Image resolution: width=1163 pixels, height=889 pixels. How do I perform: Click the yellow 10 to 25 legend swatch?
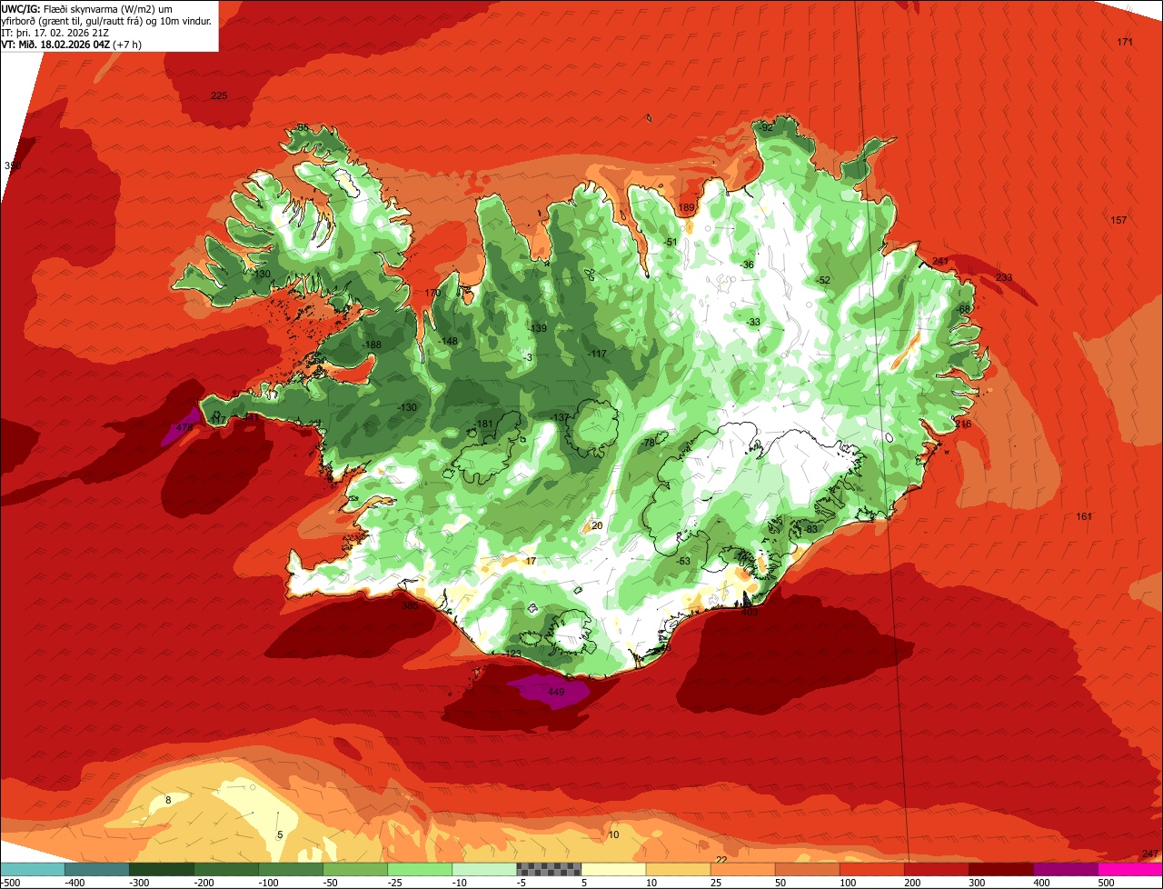tap(678, 870)
